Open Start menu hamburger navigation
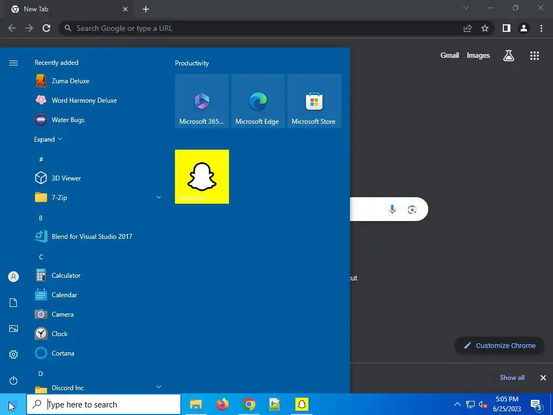The image size is (553, 415). point(14,63)
